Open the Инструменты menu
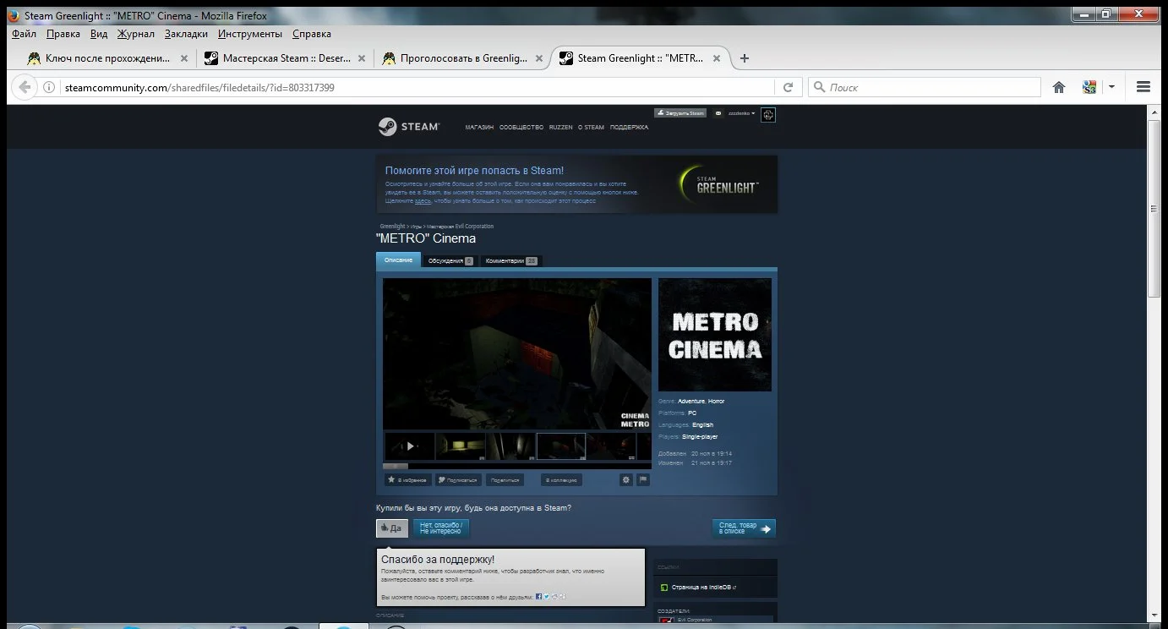Image resolution: width=1168 pixels, height=629 pixels. 250,34
